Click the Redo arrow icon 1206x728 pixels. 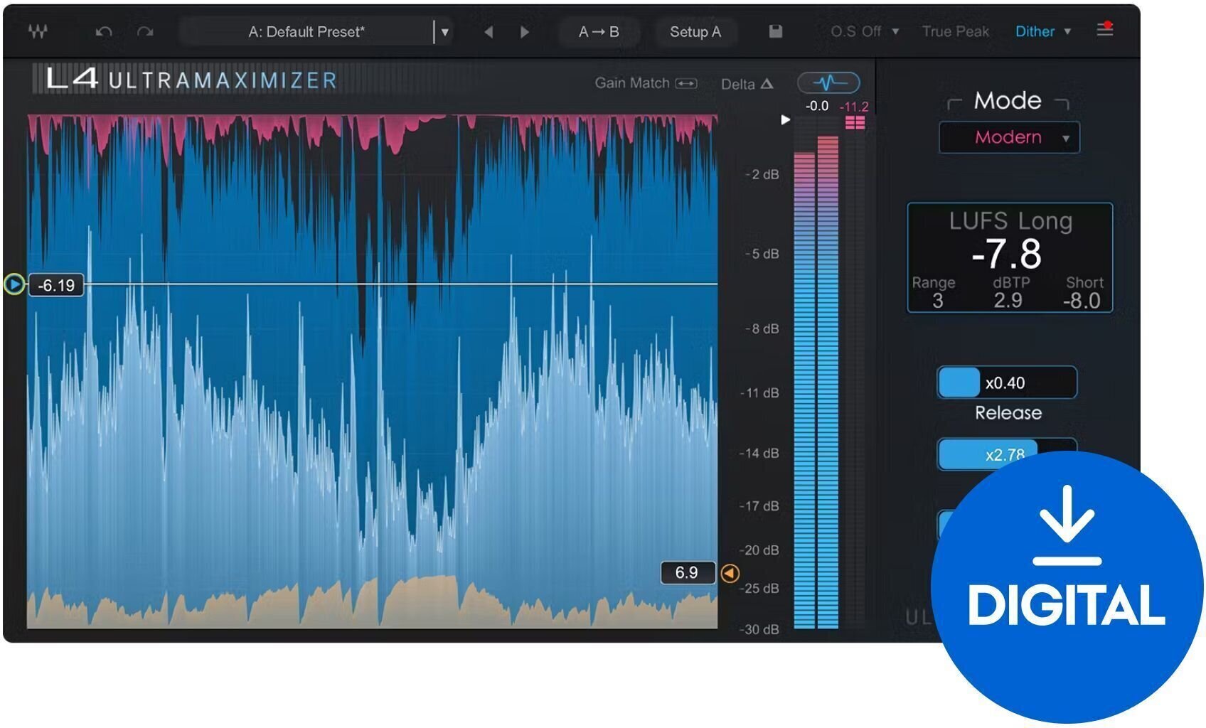pos(144,31)
